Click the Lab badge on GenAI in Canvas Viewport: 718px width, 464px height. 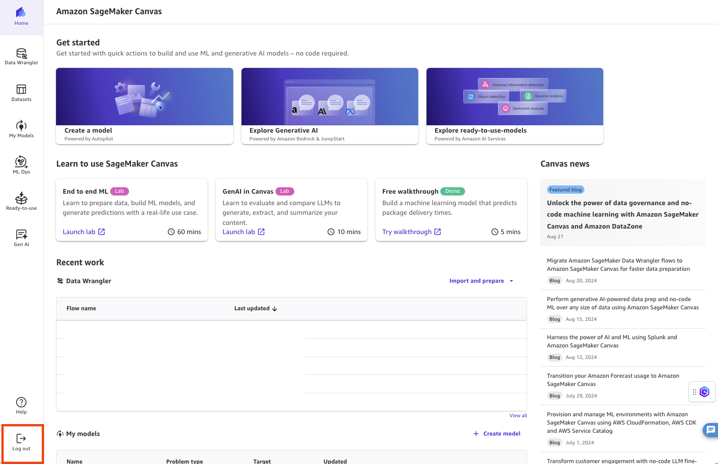click(x=285, y=191)
